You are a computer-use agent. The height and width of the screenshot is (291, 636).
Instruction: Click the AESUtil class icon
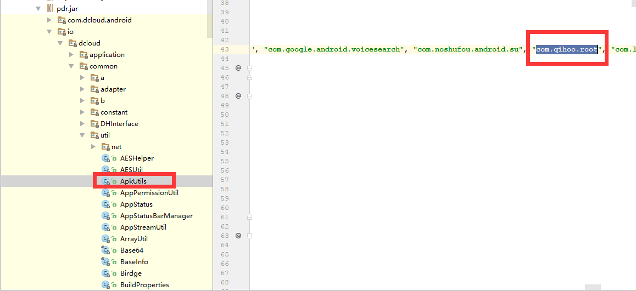tap(106, 169)
